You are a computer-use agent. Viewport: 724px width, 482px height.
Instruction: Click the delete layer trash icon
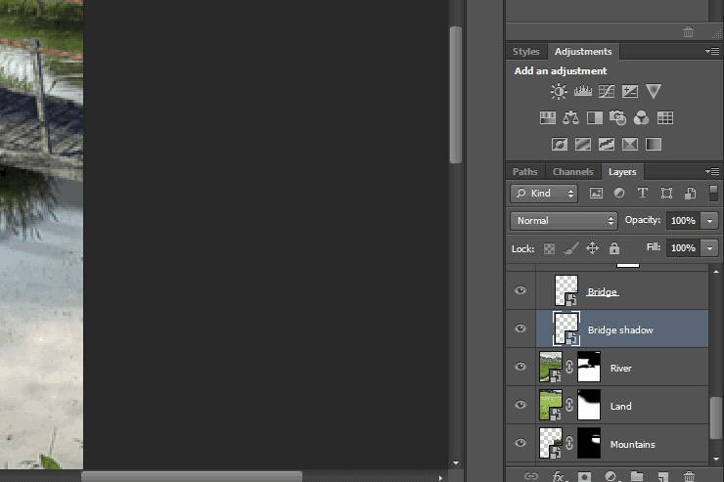pyautogui.click(x=689, y=476)
